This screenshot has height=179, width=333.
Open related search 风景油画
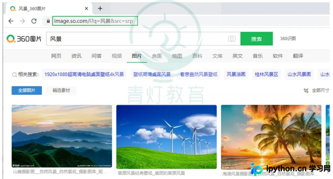pos(236,74)
